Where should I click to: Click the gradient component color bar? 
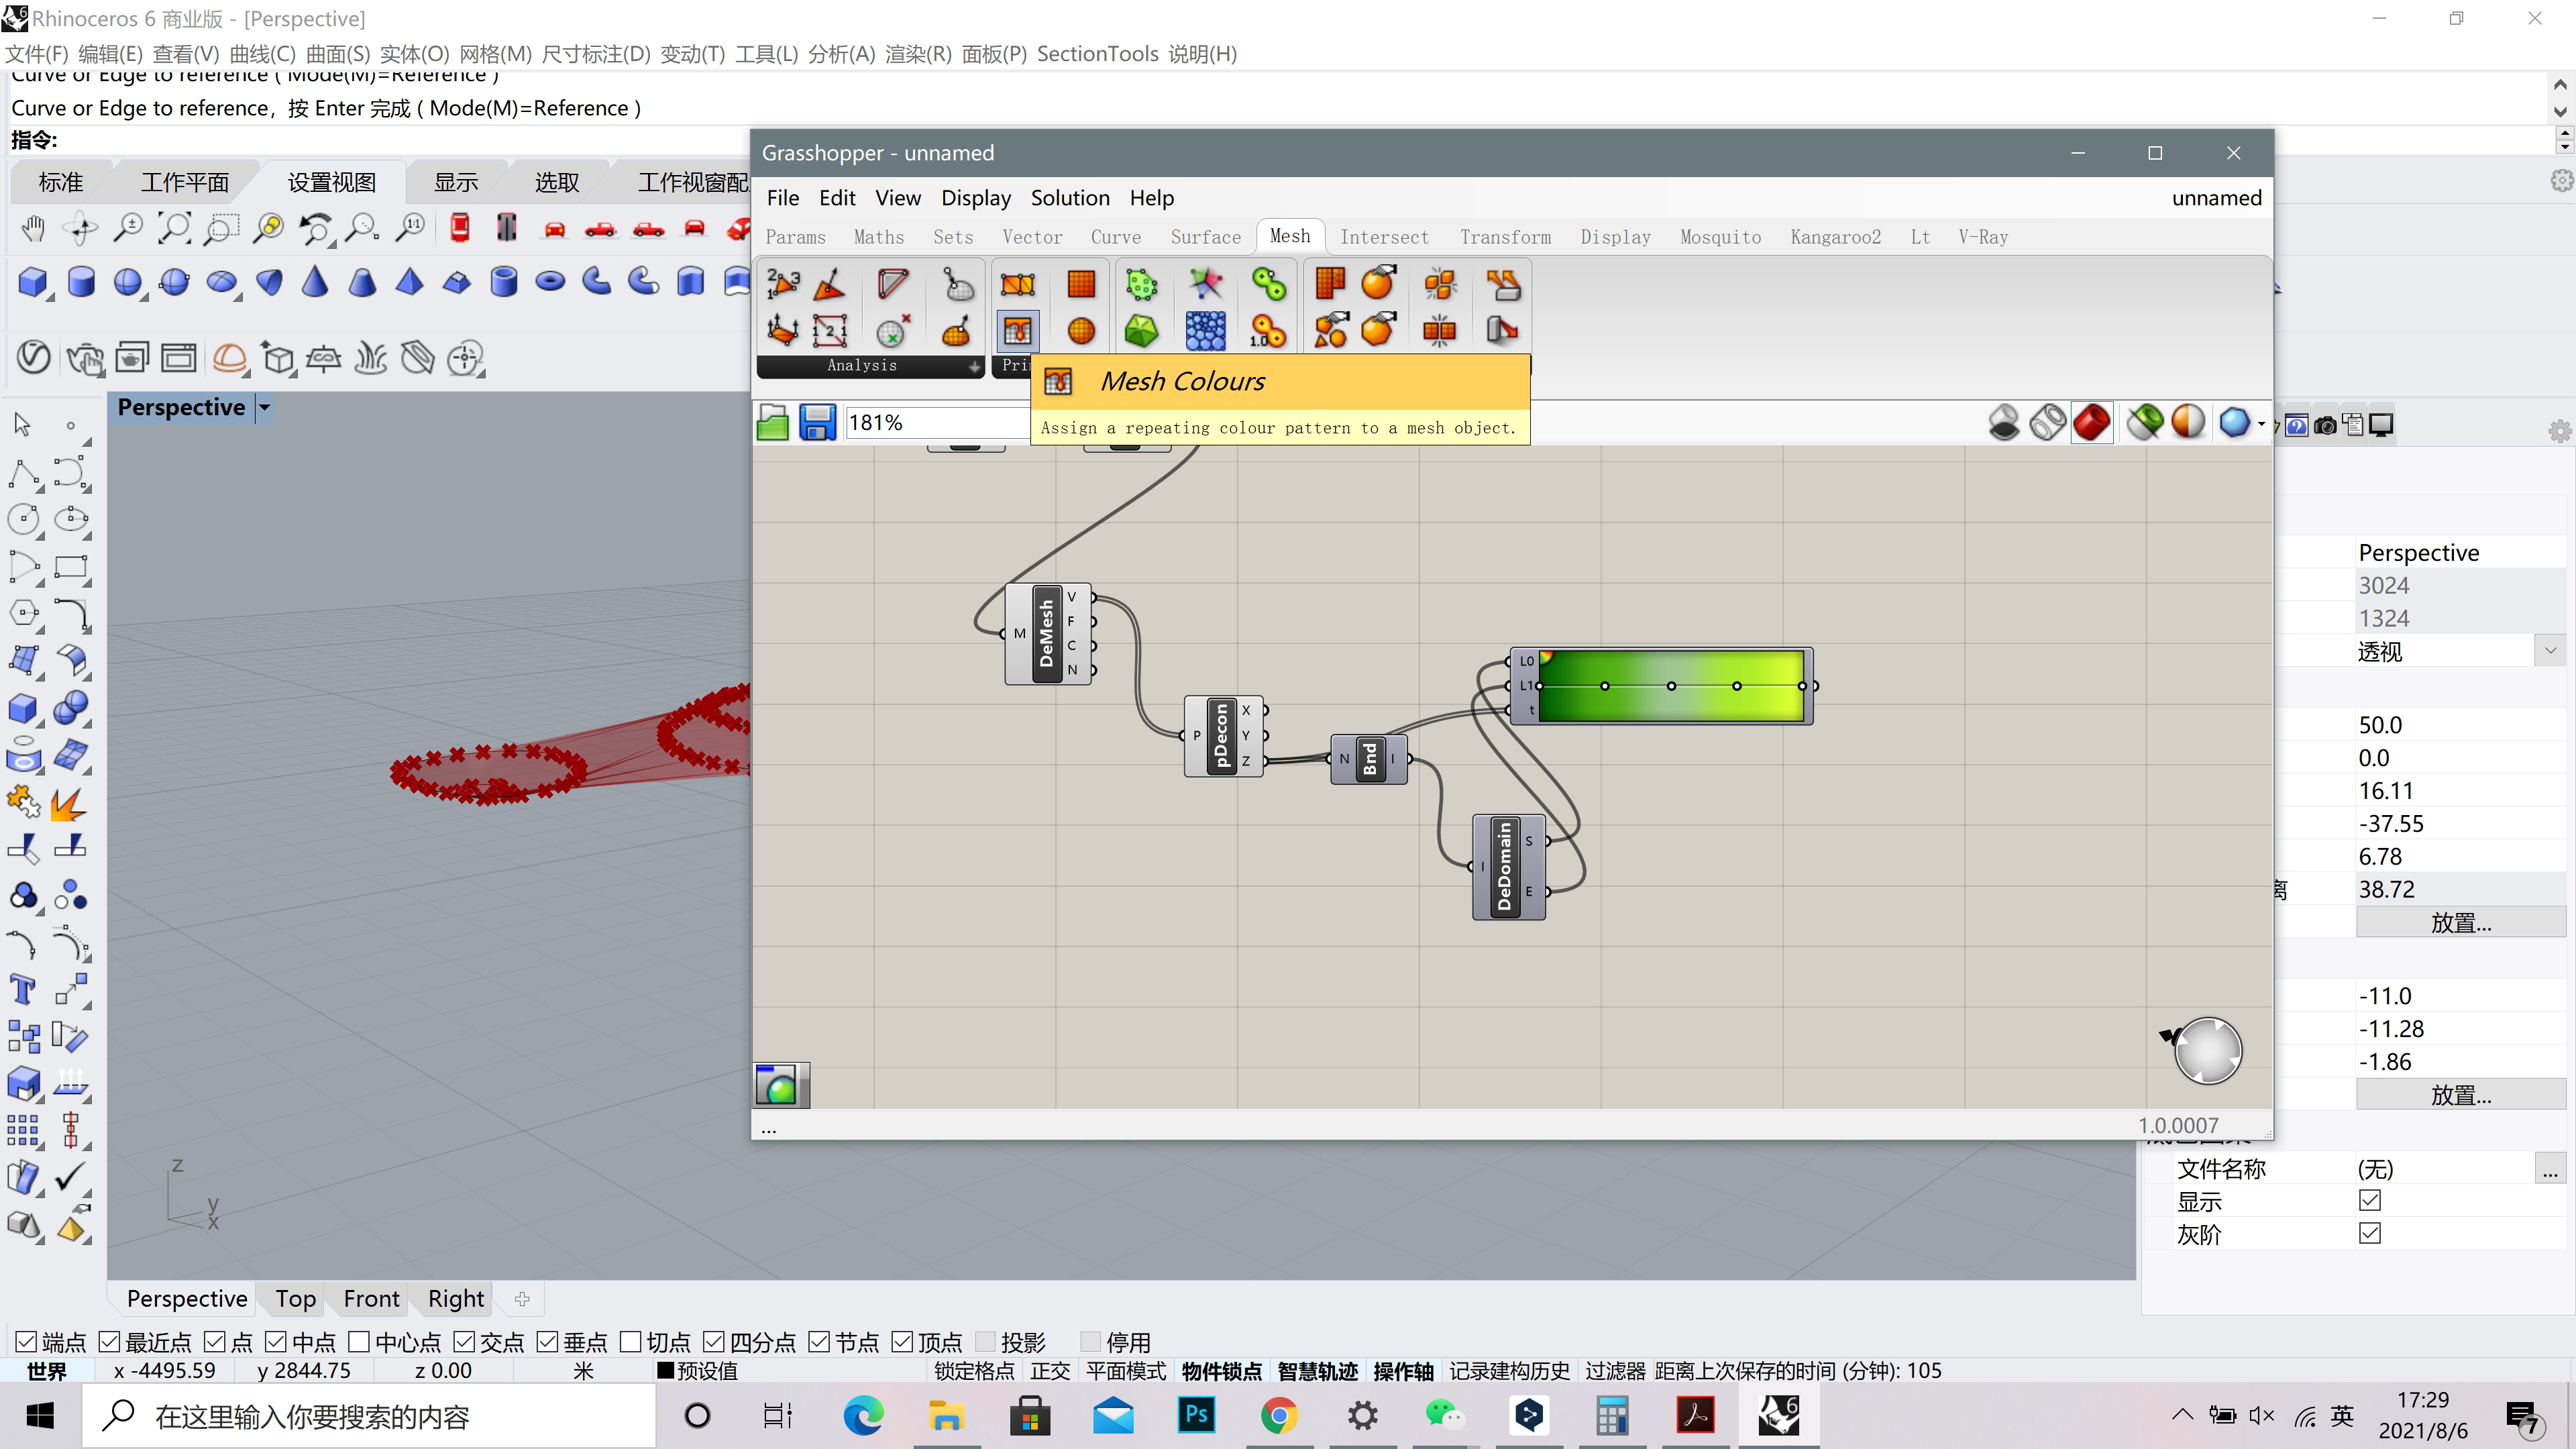pos(1670,686)
